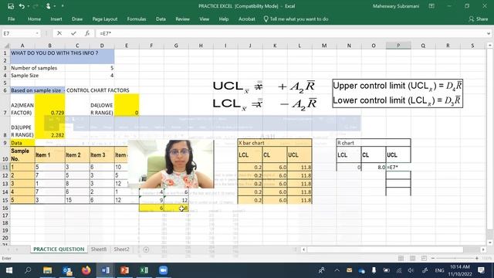Click the 'R chart' header cell
The width and height of the screenshot is (494, 278).
click(x=374, y=143)
